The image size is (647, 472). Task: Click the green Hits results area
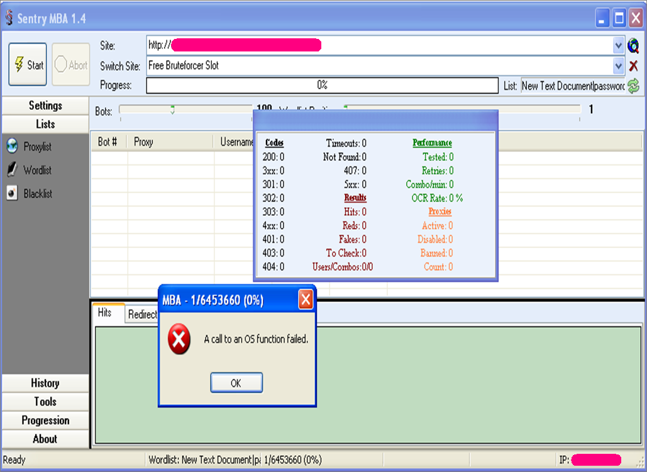click(368, 385)
